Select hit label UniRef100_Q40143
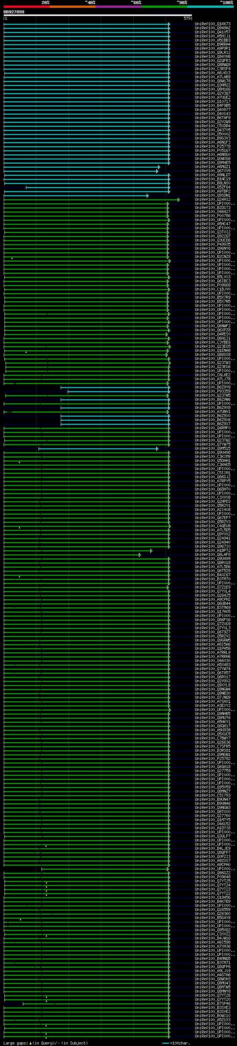This screenshot has width=237, height=1046. click(213, 114)
